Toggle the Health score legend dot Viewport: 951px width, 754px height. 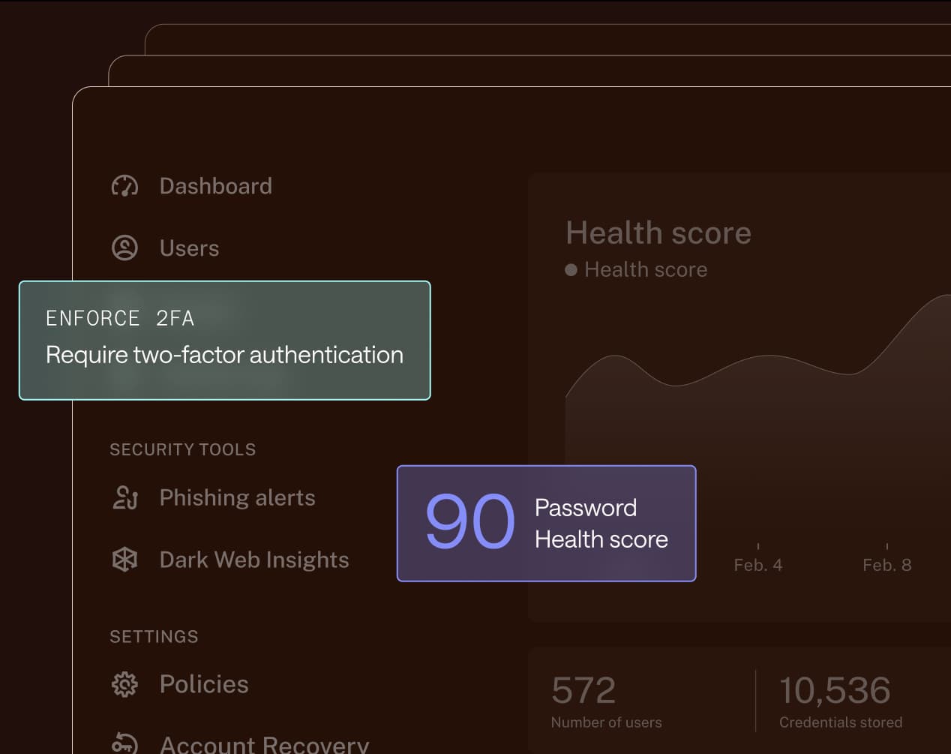pos(571,270)
